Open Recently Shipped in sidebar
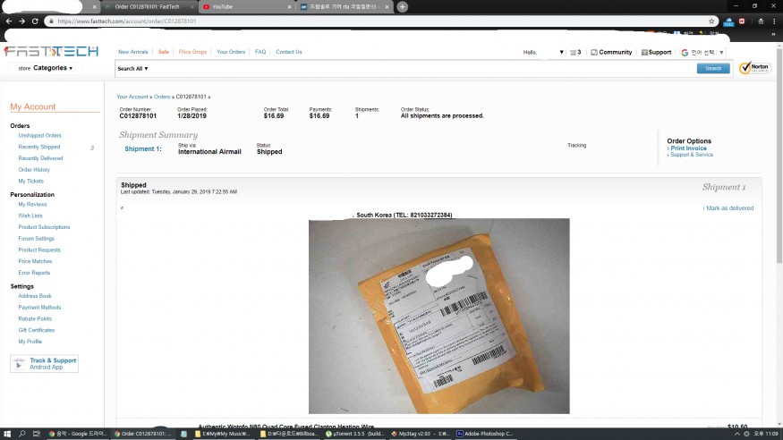 (39, 148)
